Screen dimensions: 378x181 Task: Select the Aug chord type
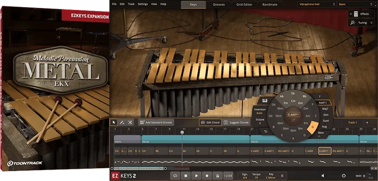(x=324, y=126)
